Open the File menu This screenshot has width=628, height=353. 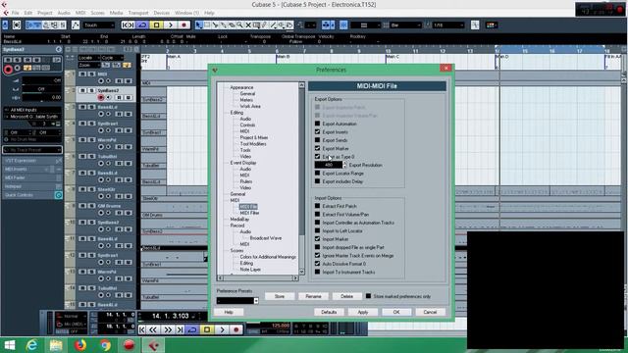16,13
